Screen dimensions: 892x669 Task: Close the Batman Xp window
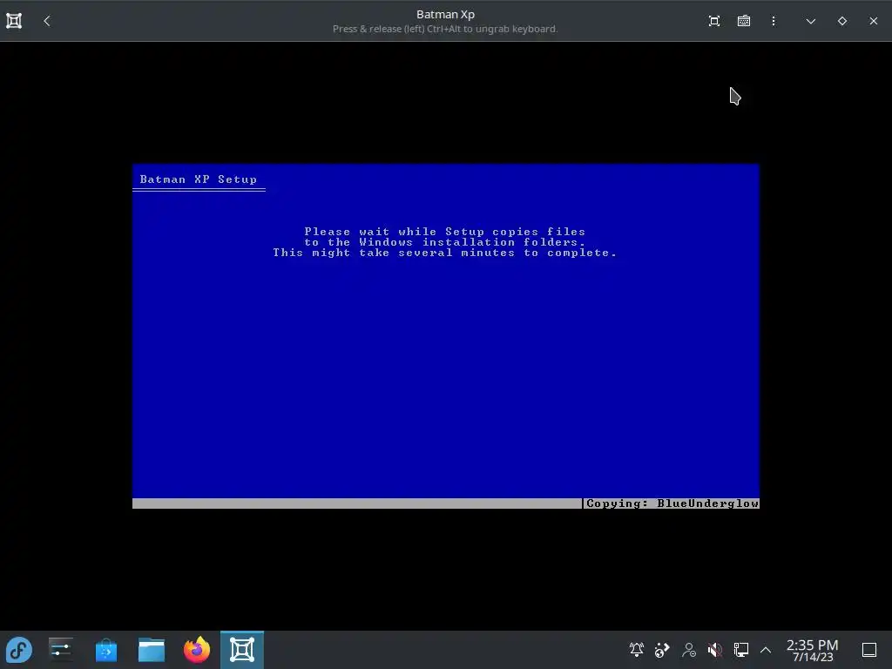pyautogui.click(x=873, y=21)
